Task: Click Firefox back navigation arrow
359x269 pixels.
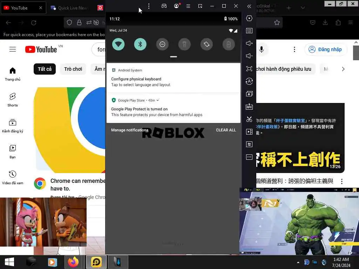Action: click(x=8, y=23)
